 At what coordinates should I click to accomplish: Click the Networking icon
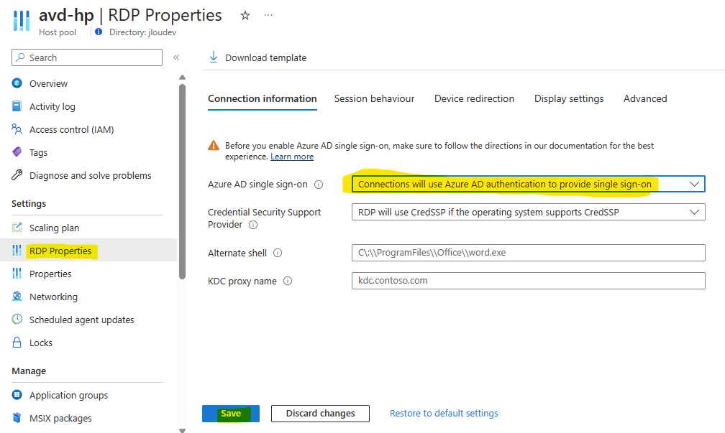coord(17,297)
